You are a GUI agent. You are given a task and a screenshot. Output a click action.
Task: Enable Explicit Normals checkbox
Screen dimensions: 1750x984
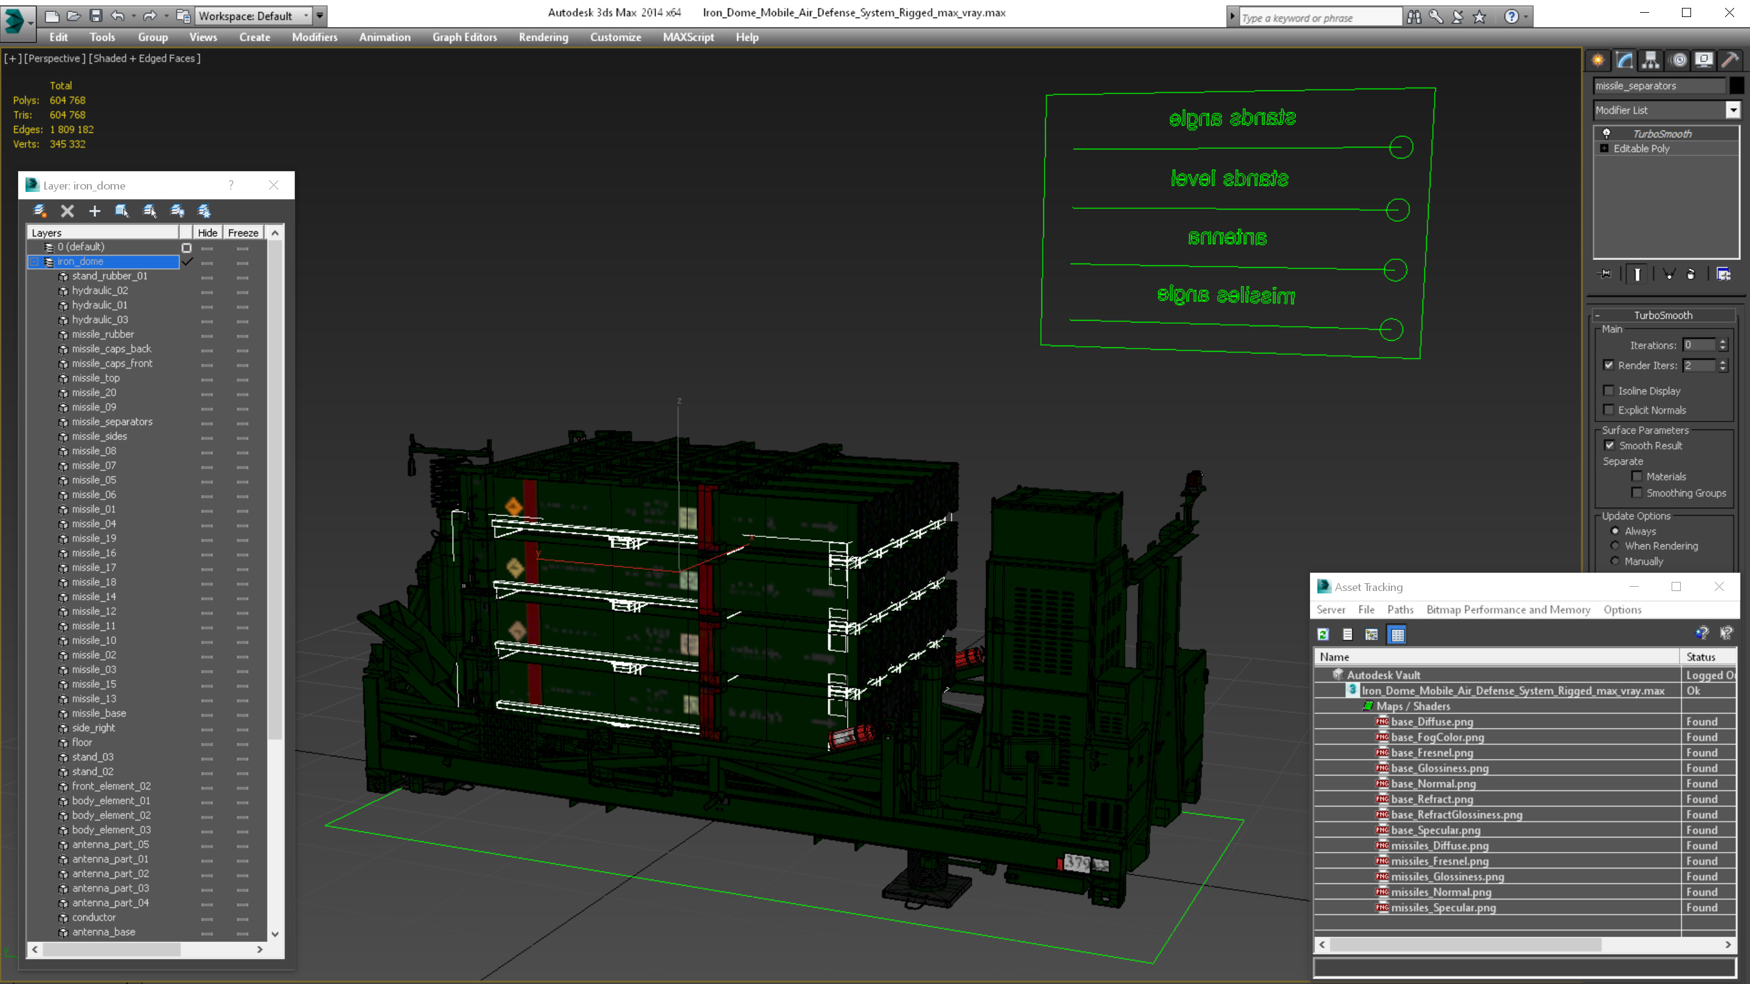(x=1608, y=409)
